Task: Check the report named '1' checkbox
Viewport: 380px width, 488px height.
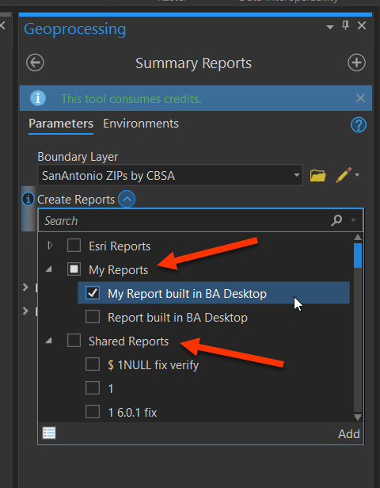Action: 93,388
